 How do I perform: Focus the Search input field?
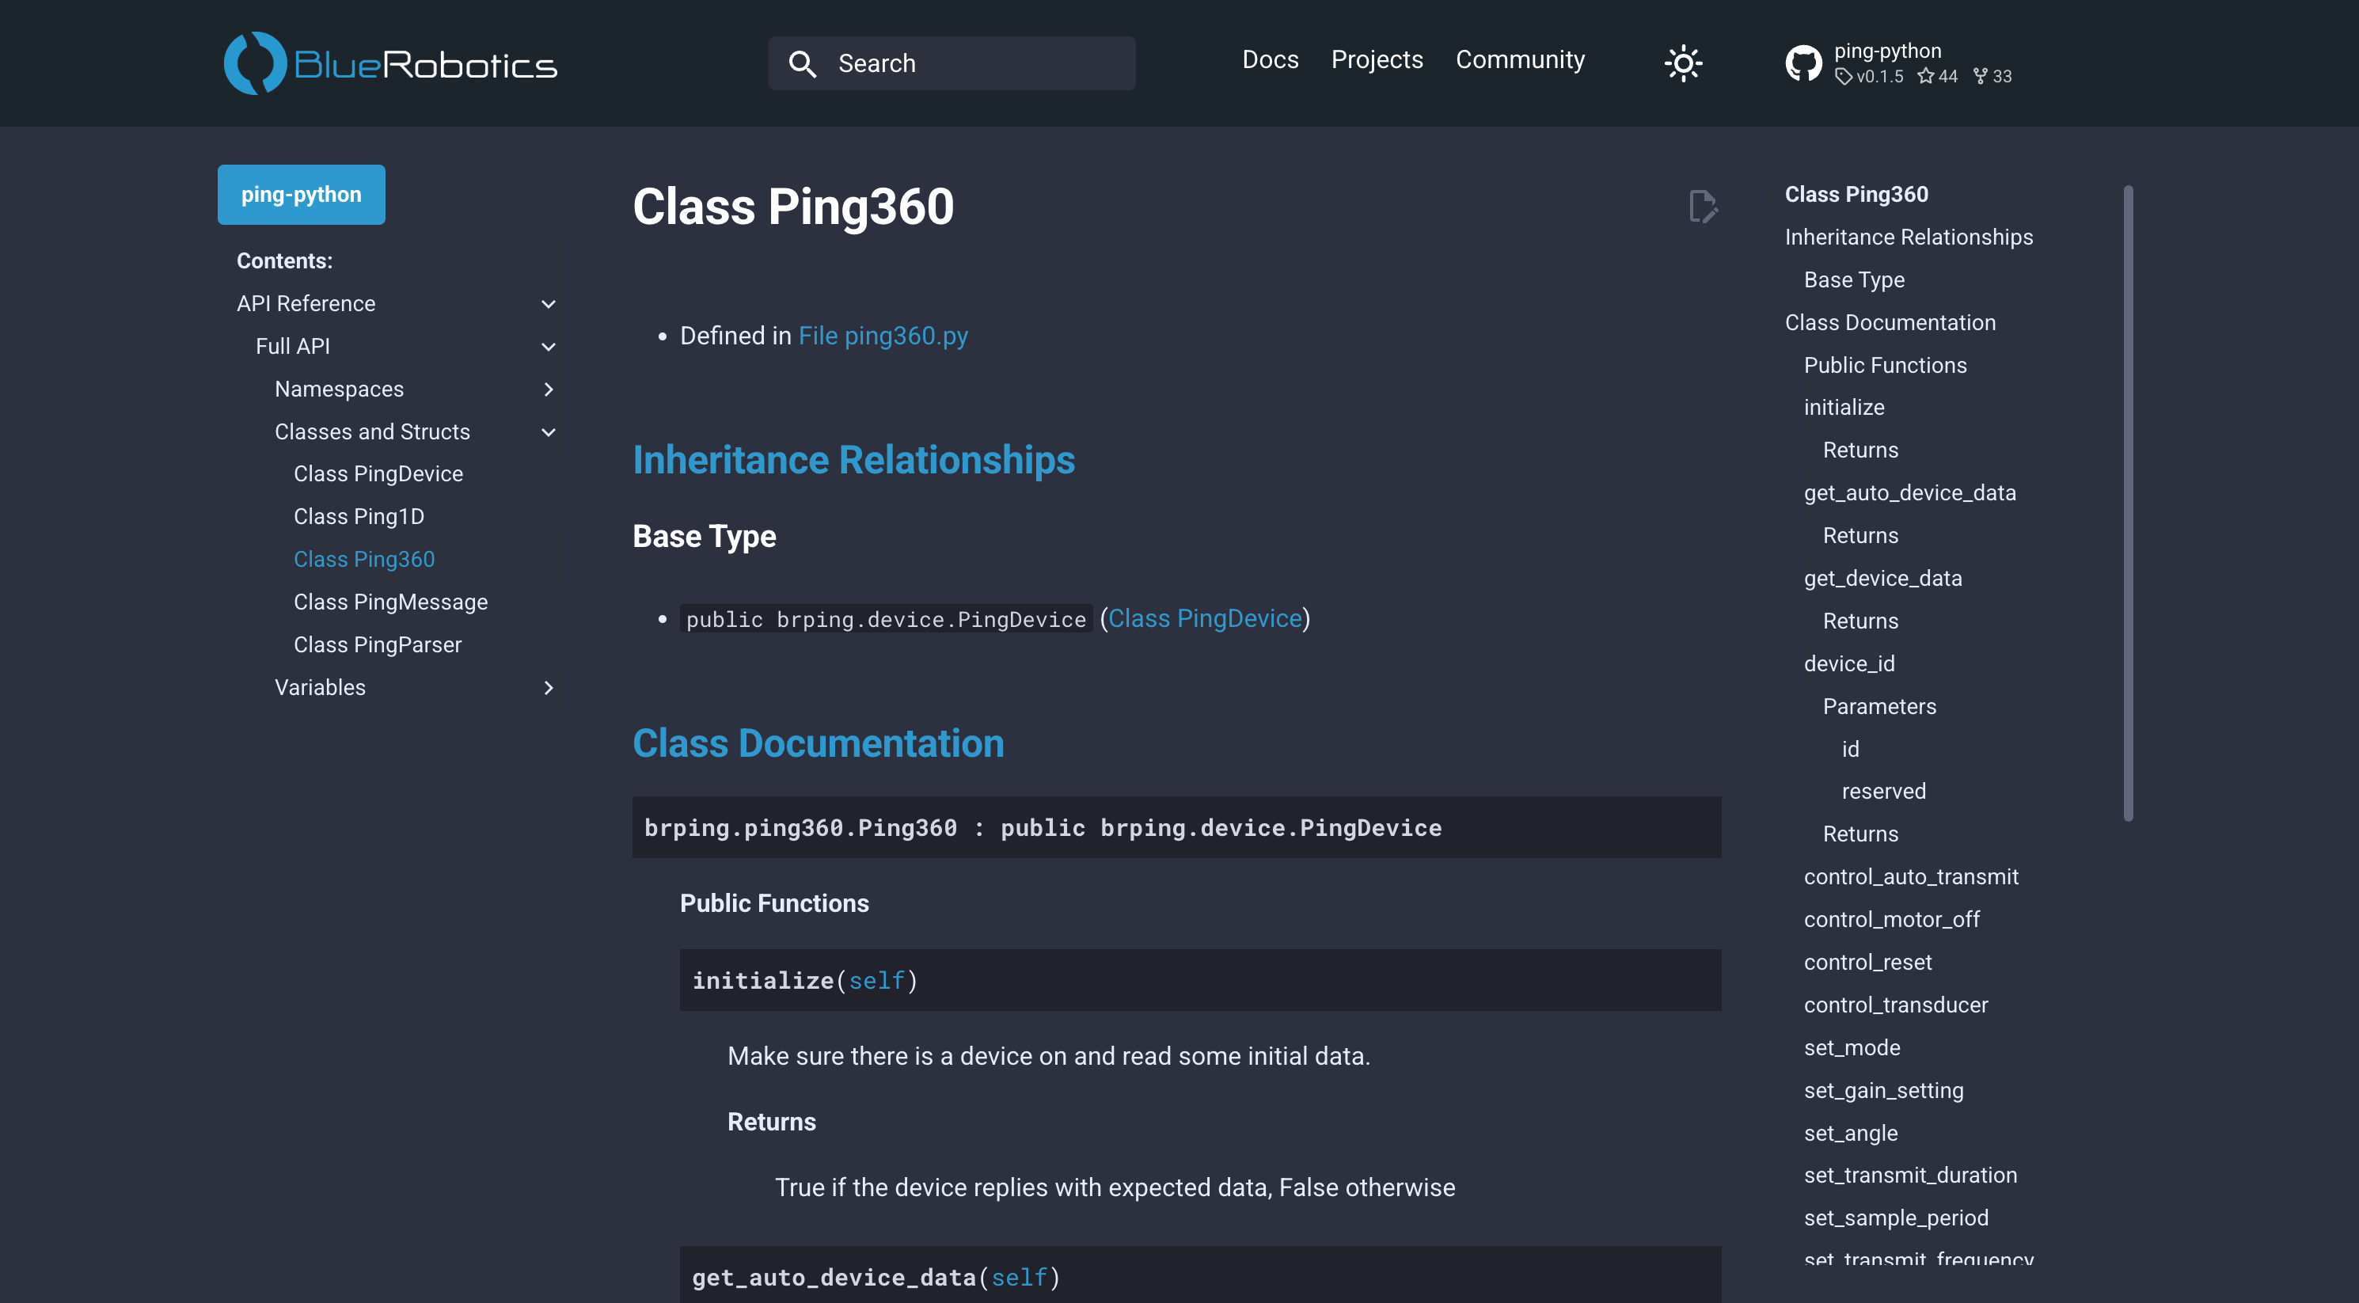pos(952,63)
